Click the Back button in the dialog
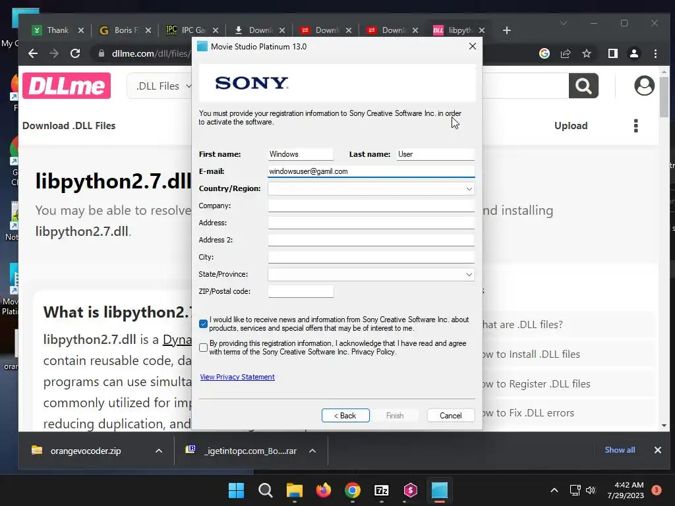 [x=345, y=416]
